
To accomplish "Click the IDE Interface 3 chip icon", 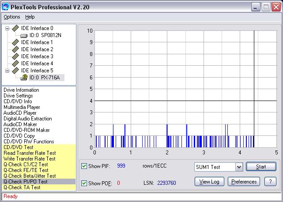I will pos(15,56).
